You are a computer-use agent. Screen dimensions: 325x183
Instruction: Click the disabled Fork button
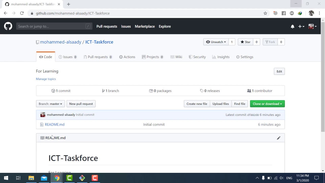[270, 42]
